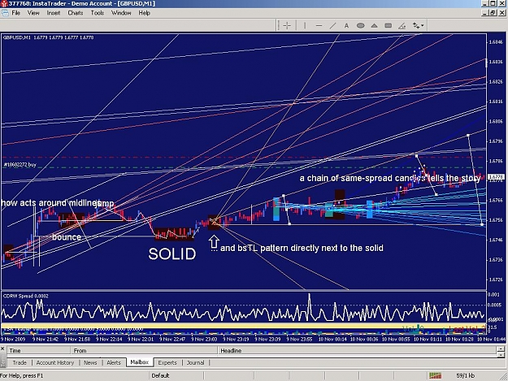Viewport: 508px width, 381px height.
Task: Click the chart document icon beside File
Action: click(x=5, y=13)
